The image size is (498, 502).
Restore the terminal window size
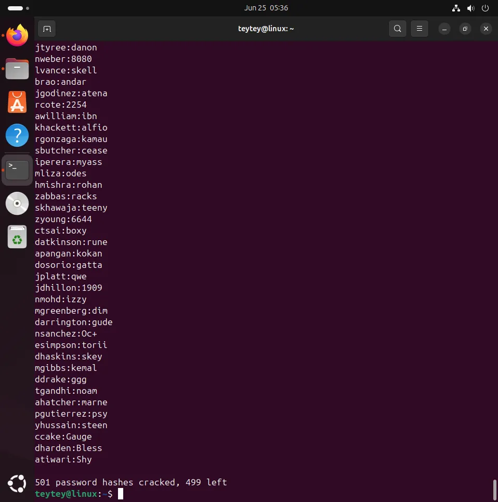[465, 29]
